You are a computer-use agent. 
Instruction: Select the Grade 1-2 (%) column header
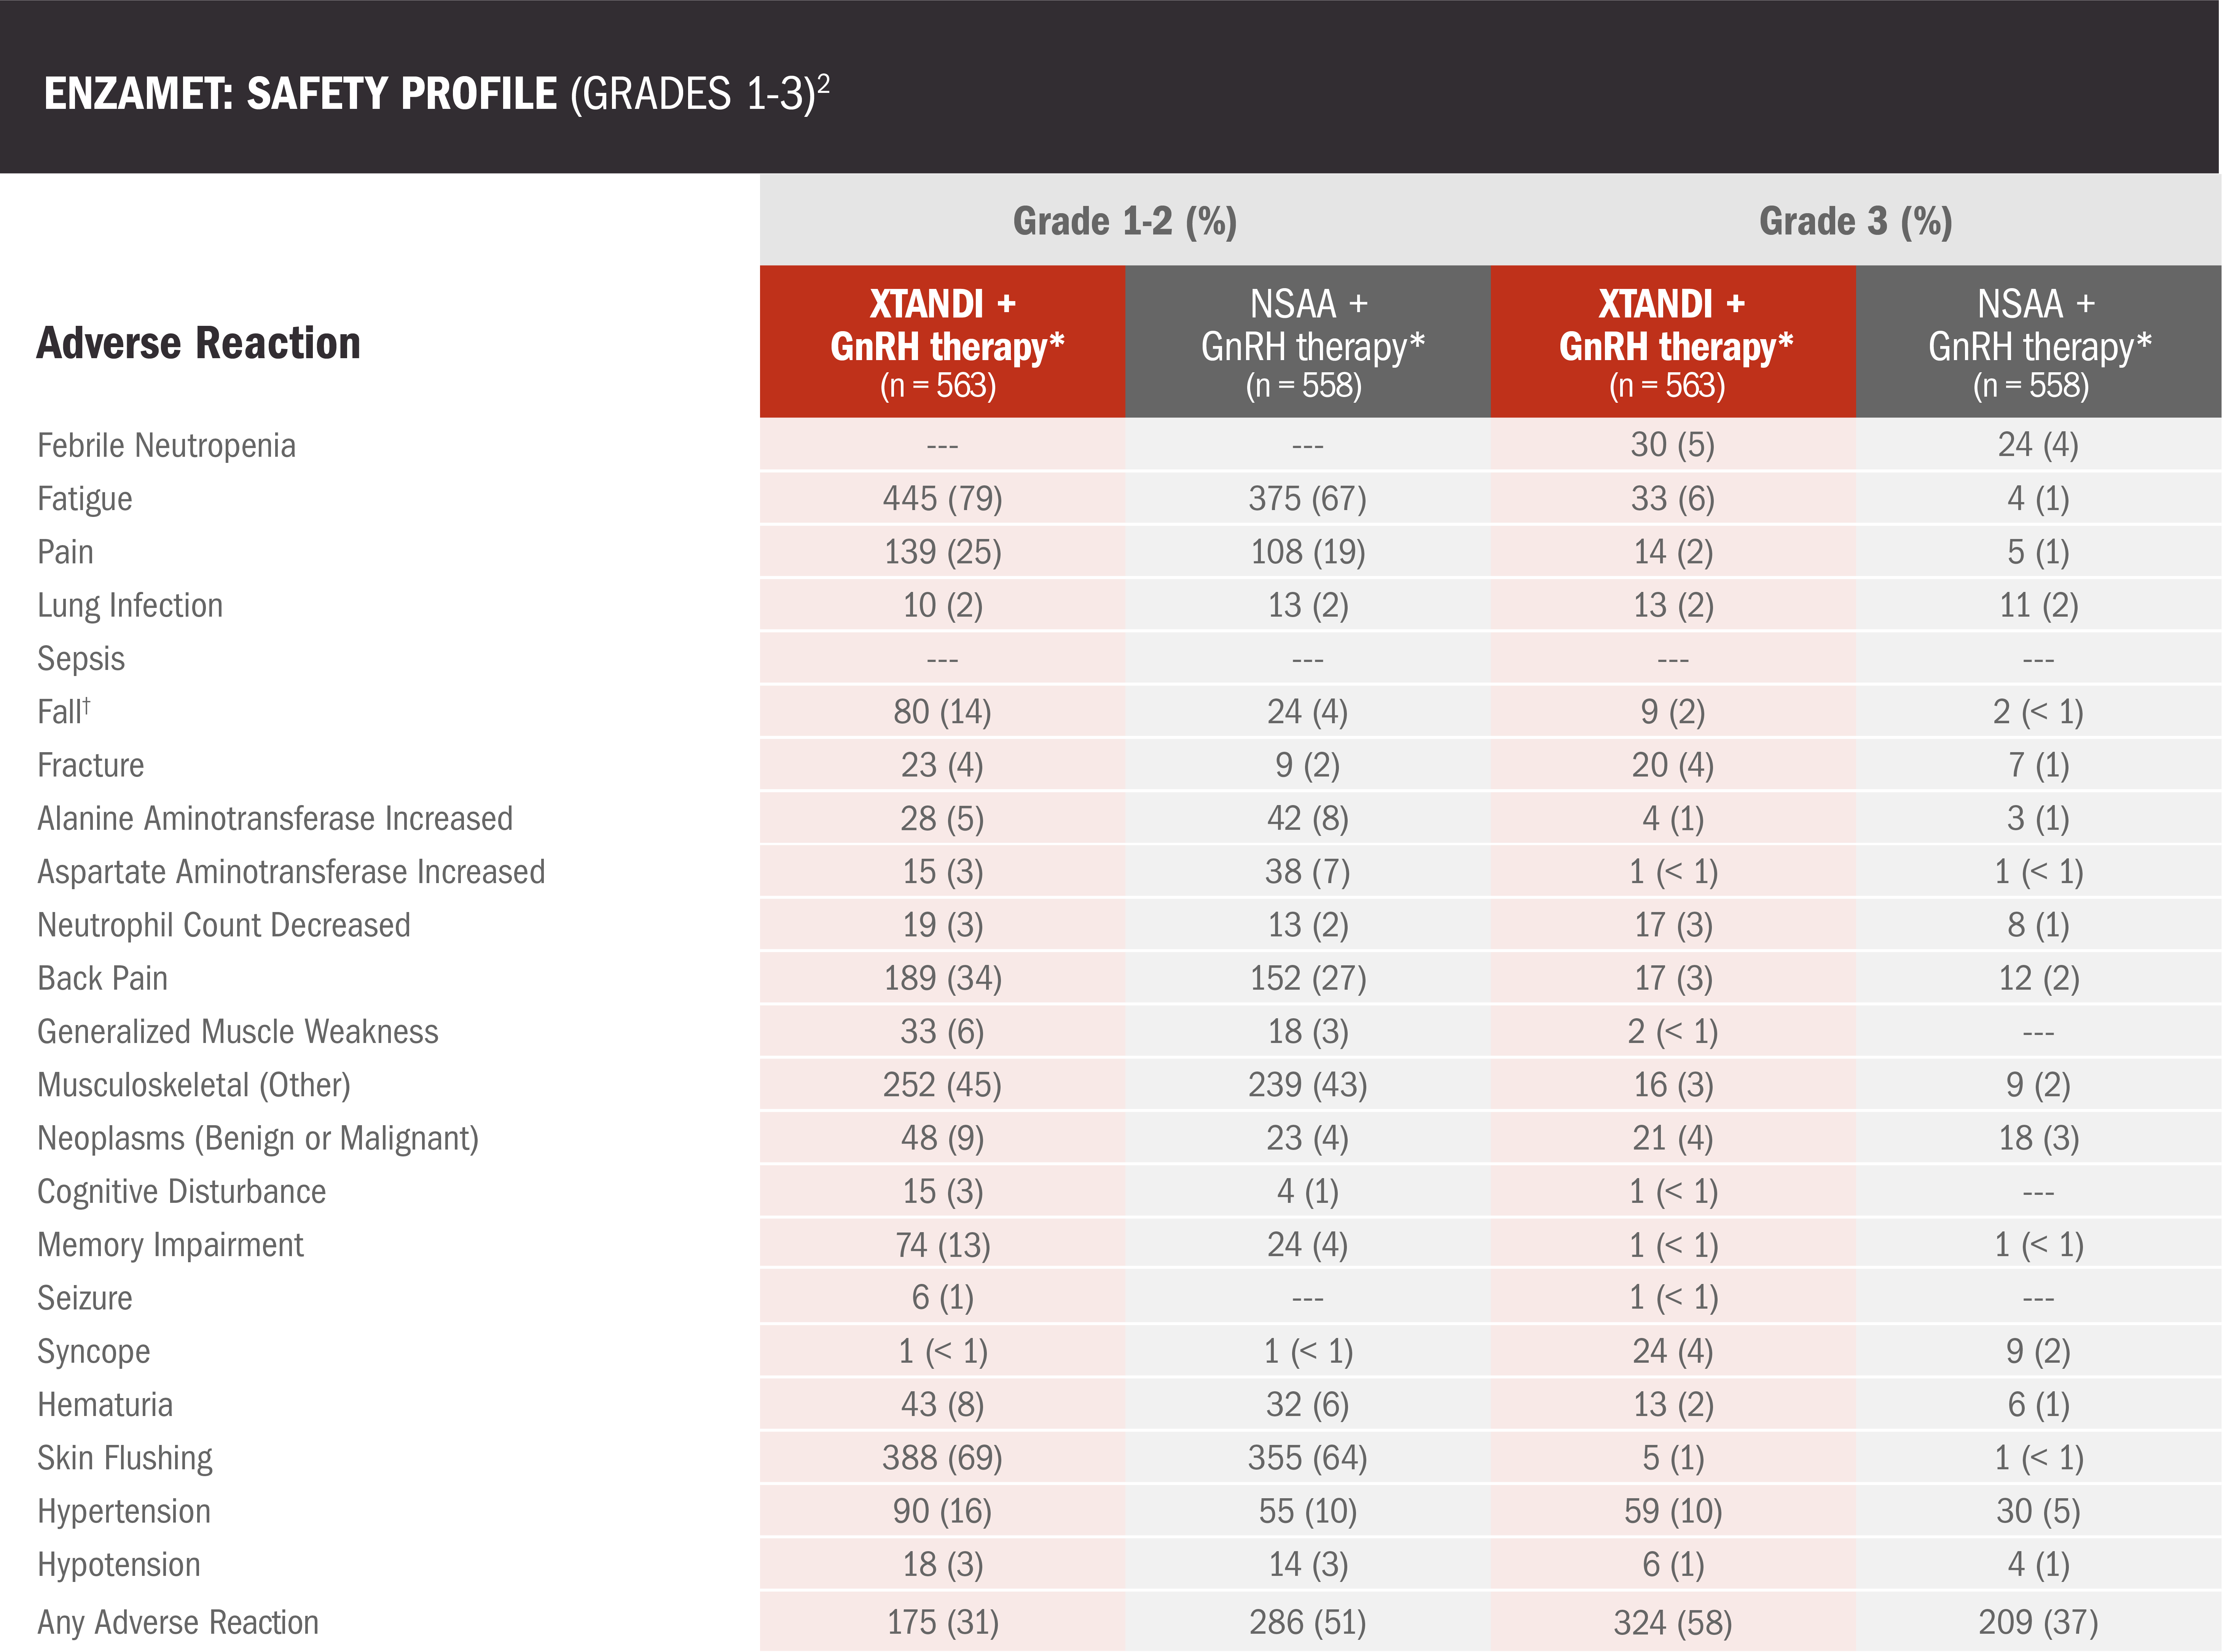(x=1125, y=221)
